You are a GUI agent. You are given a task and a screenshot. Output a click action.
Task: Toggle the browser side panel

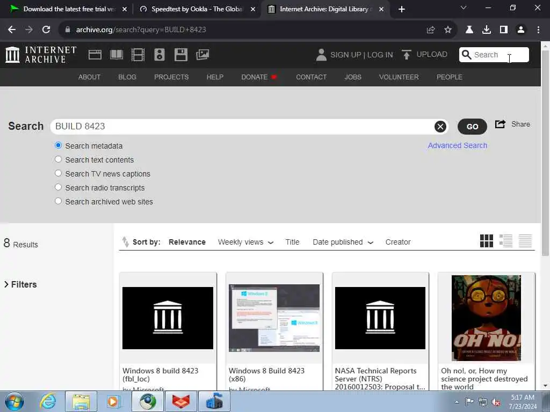coord(504,30)
